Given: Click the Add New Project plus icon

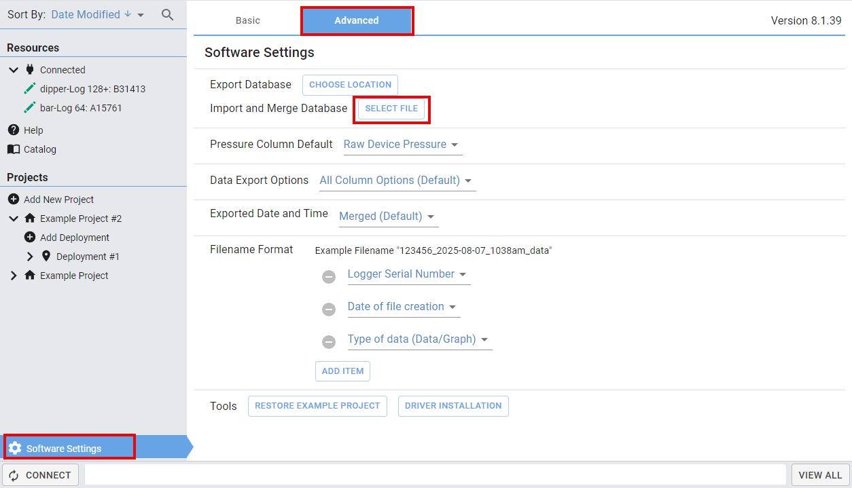Looking at the screenshot, I should (x=13, y=199).
